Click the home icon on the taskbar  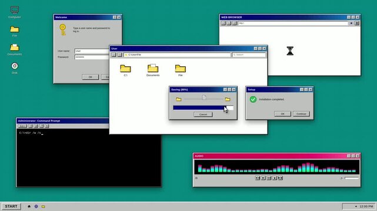pos(29,206)
